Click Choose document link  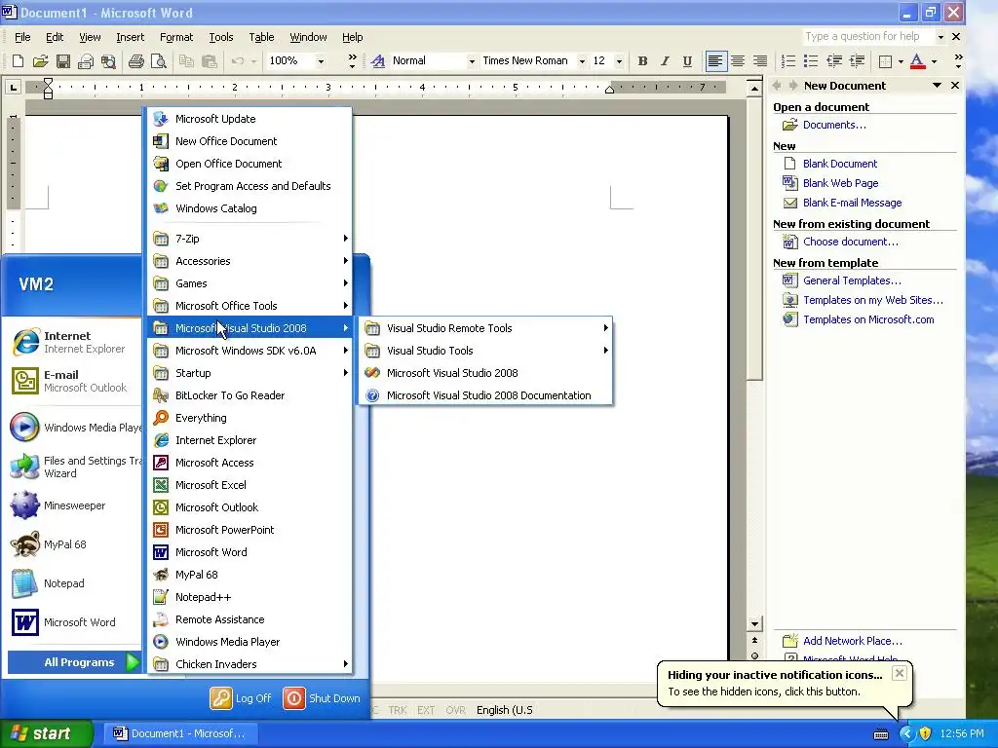850,242
